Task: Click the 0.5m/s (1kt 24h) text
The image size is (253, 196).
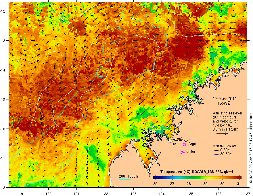Action: point(225,129)
